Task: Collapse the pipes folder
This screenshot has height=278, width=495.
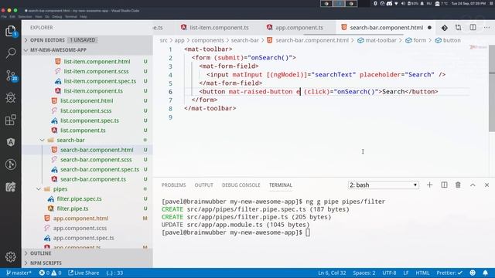Action: pyautogui.click(x=60, y=189)
